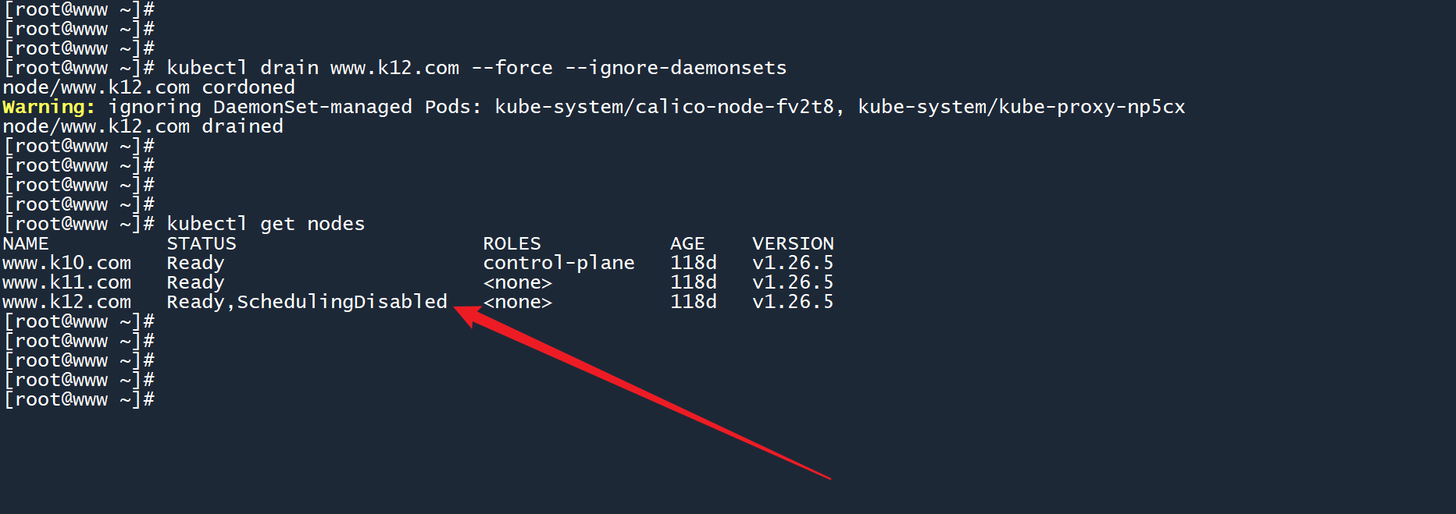Click the kubectl get nodes command
This screenshot has width=1456, height=514.
coord(266,224)
